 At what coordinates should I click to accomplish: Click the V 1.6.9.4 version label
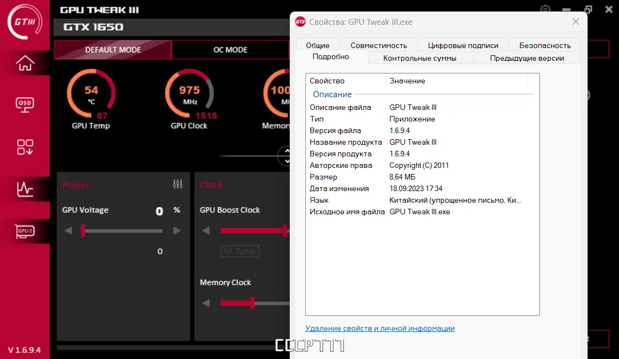click(x=24, y=350)
